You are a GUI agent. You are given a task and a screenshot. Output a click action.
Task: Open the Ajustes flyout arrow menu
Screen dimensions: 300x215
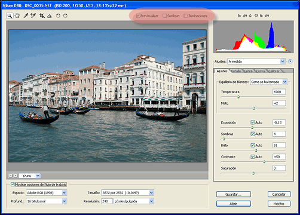(290, 62)
